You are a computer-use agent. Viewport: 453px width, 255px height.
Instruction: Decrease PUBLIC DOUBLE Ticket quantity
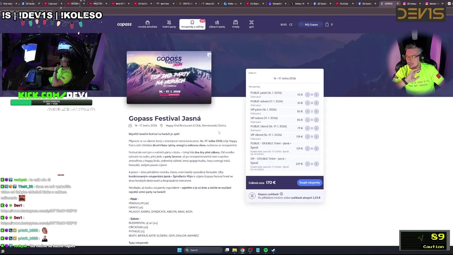307,148
